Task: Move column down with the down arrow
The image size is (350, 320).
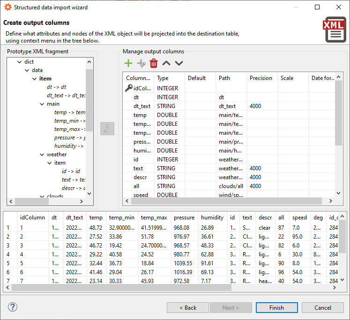Action: (179, 64)
